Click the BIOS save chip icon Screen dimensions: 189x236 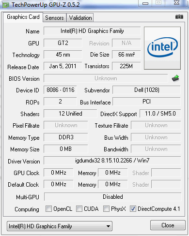(x=175, y=78)
